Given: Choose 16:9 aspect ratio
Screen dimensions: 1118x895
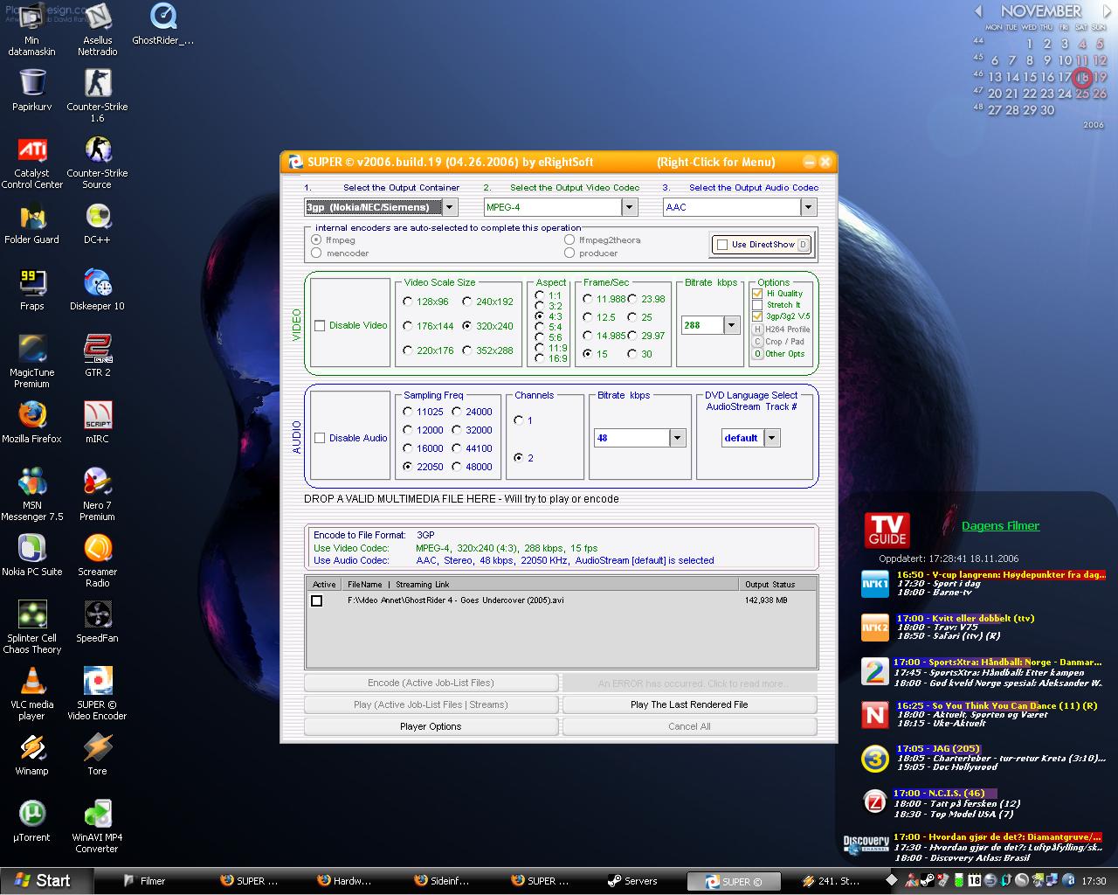Looking at the screenshot, I should tap(540, 358).
